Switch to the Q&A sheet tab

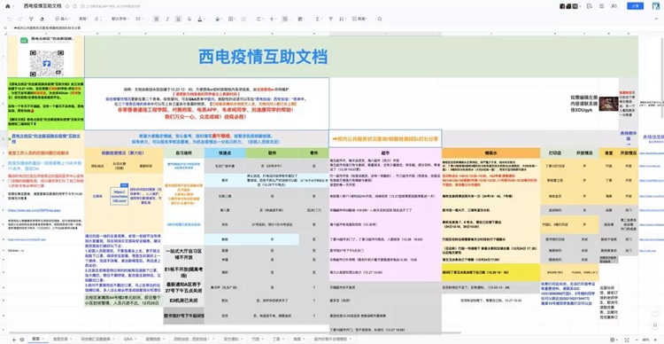(x=130, y=340)
